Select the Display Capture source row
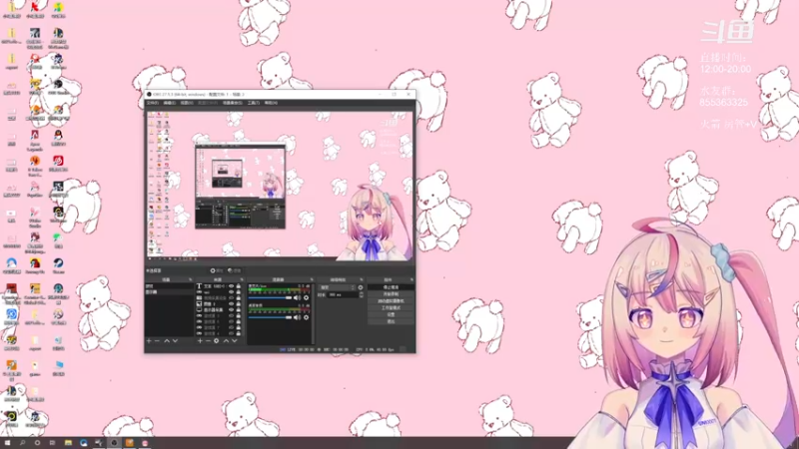 (220, 310)
